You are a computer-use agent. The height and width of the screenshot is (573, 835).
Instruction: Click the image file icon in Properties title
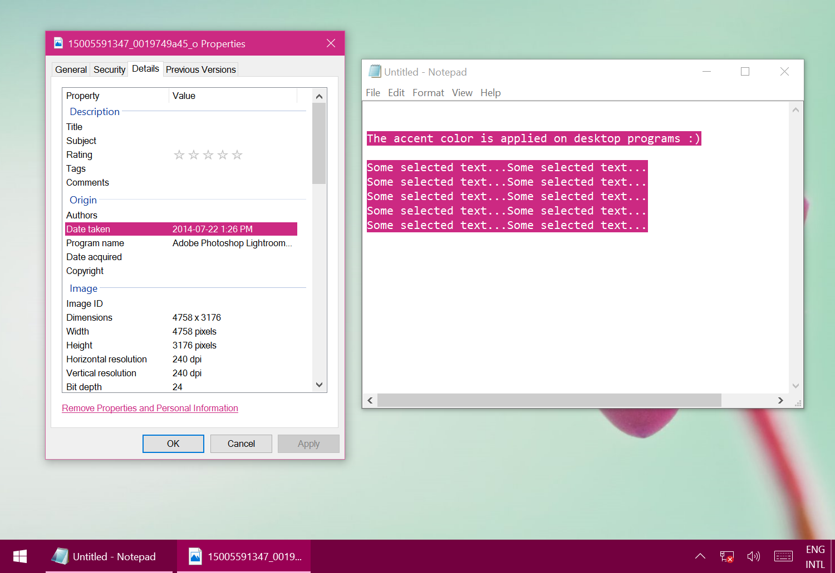(58, 43)
